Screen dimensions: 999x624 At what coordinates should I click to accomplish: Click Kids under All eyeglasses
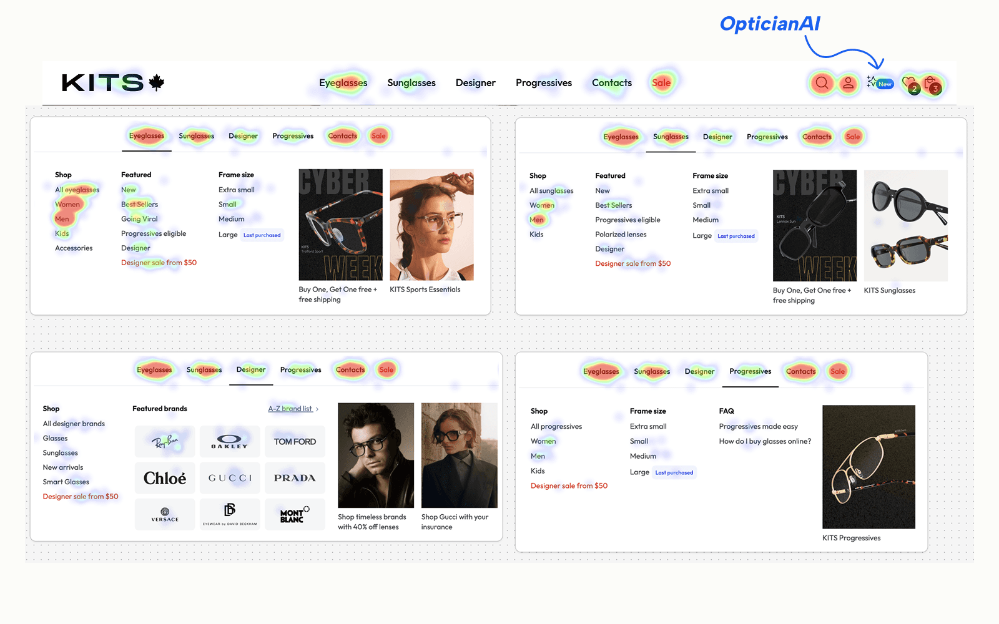(x=62, y=234)
